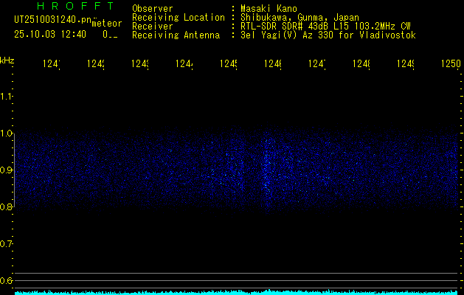Click the observer name Masaki Kano

click(x=269, y=9)
